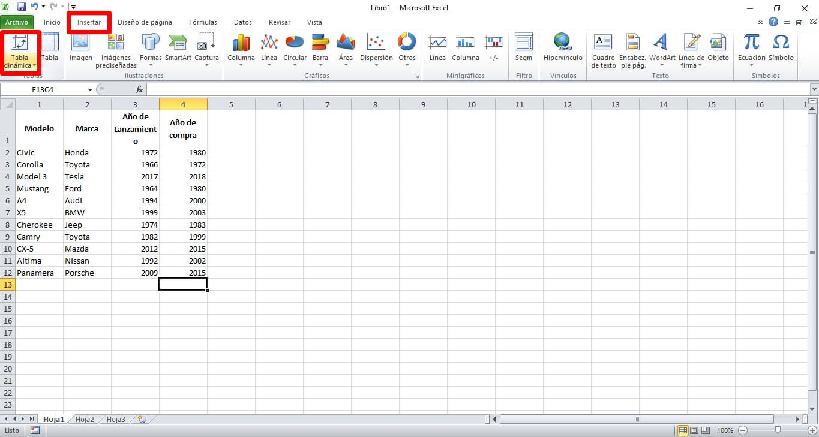Open Imágenes prediseñadas clip art
Screen dimensions: 819x437
click(x=116, y=51)
